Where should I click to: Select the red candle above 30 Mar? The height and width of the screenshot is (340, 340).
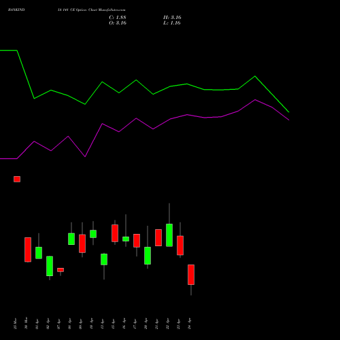pos(28,250)
